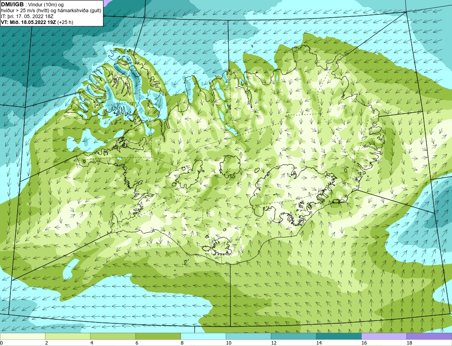
Task: Click the 12–14 m/s medium teal legend swatch
Action: 293,336
